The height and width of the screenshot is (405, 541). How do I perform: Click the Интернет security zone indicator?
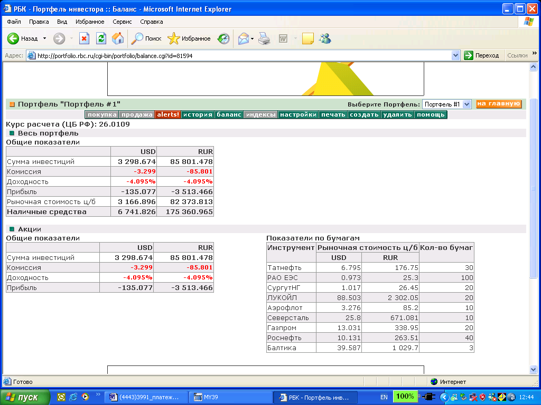pyautogui.click(x=449, y=382)
